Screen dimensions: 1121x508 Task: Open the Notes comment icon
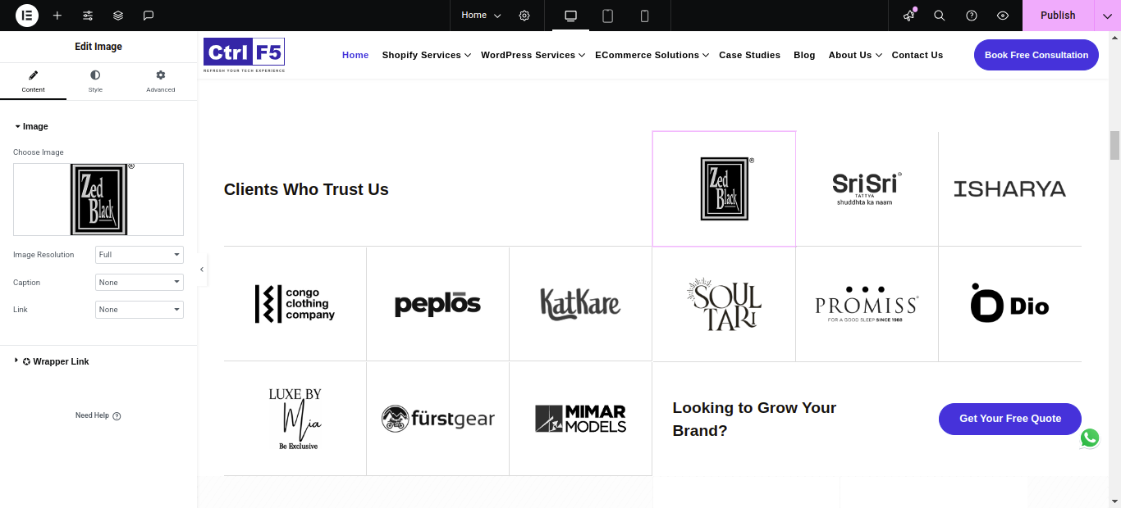(149, 16)
